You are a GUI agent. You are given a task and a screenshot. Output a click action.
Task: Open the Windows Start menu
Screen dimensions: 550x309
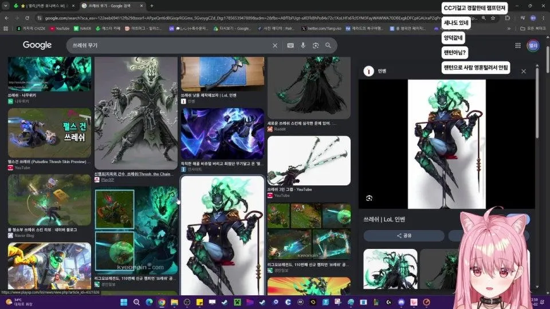tap(124, 302)
